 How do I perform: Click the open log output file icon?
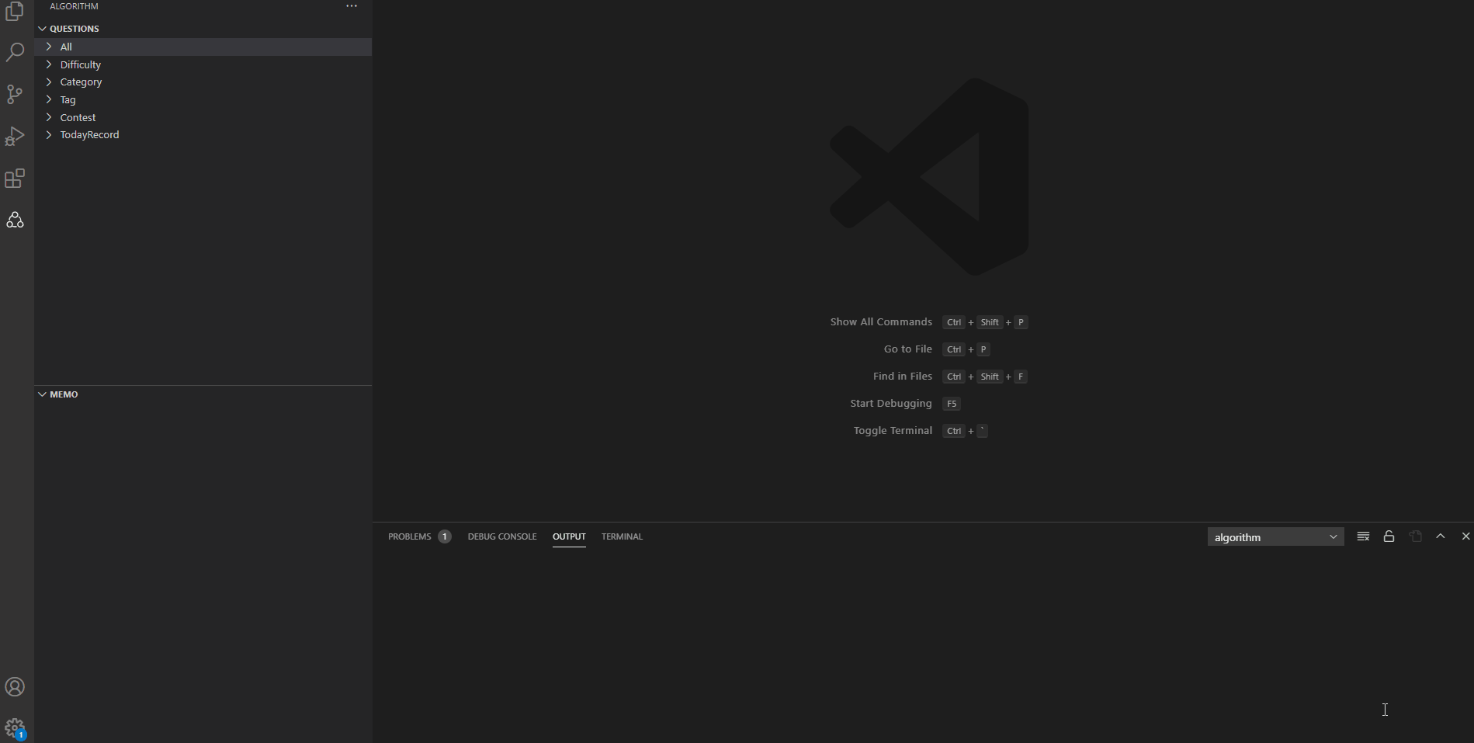pos(1416,536)
